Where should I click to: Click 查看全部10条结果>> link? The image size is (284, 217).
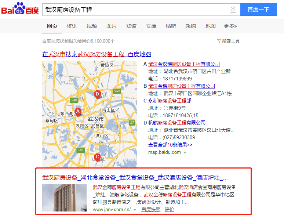[x=170, y=145]
